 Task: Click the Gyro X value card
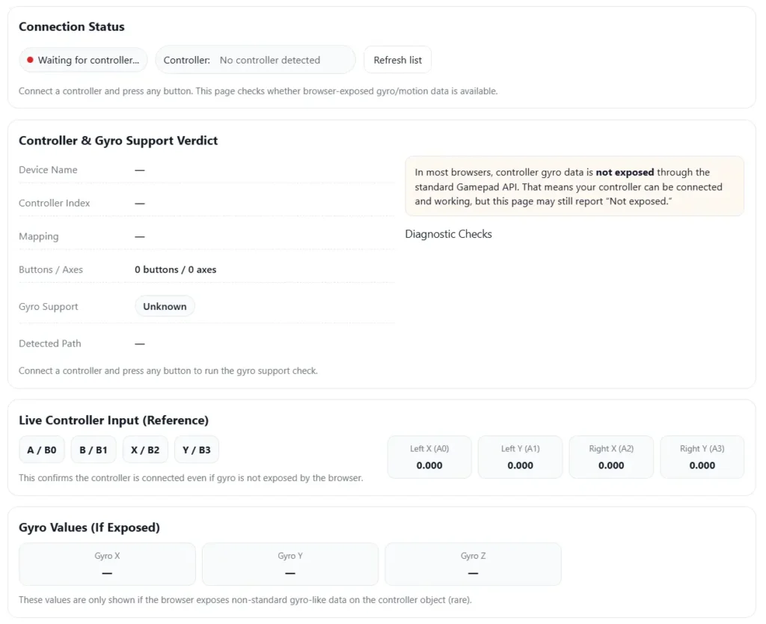[107, 564]
